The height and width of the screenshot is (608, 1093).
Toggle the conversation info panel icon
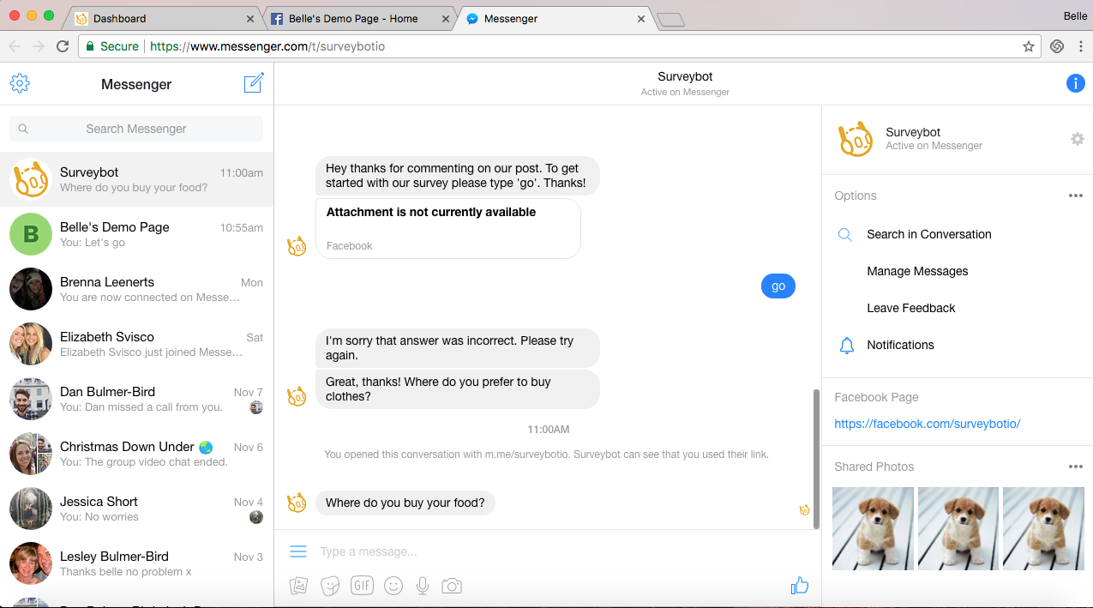coord(1075,83)
